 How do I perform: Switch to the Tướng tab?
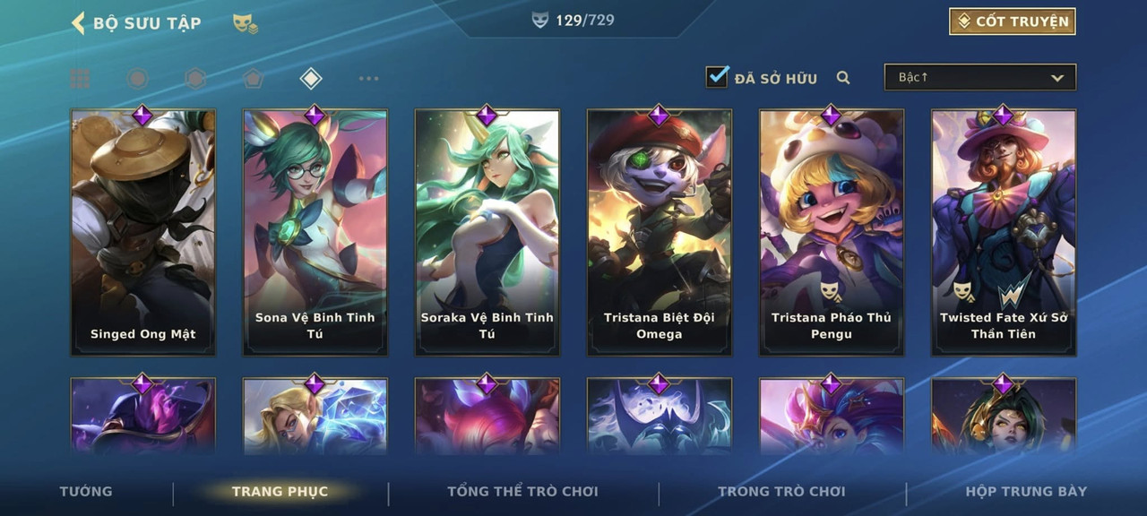click(x=86, y=491)
